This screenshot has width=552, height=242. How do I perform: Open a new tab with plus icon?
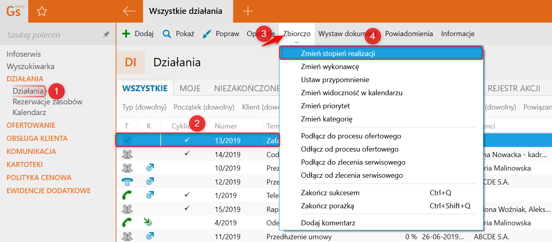coord(248,11)
